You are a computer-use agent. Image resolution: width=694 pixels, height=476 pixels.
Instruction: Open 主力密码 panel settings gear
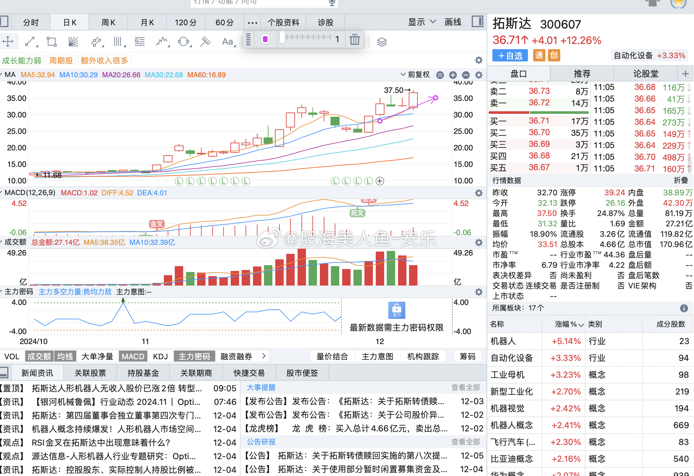[x=479, y=292]
